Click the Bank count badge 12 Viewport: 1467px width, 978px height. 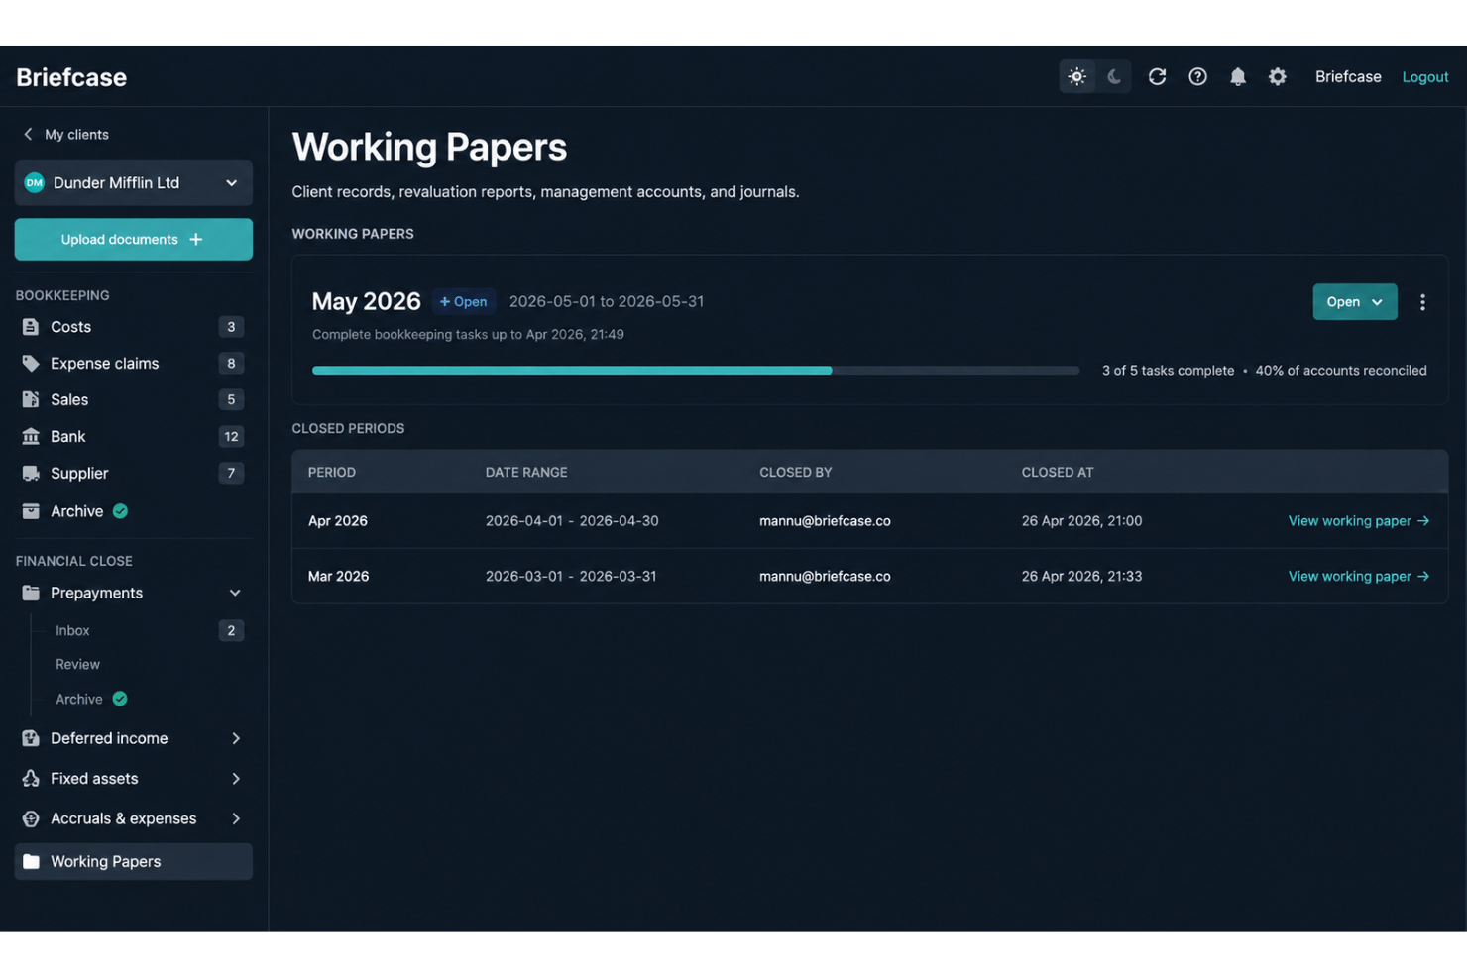click(231, 437)
